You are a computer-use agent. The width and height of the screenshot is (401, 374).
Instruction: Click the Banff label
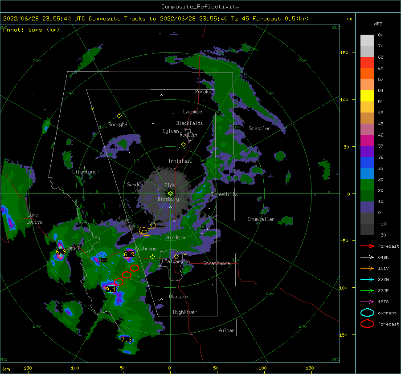74,248
